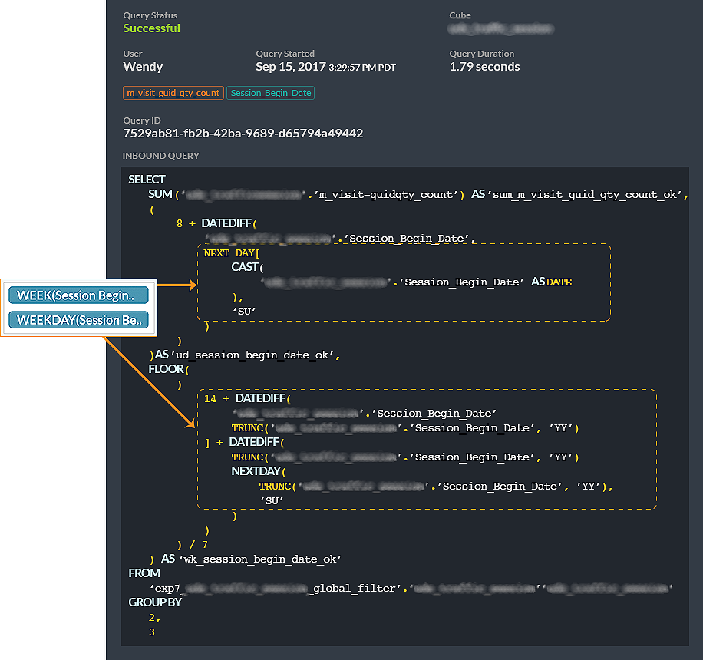Click the NEXT DAY function text
The height and width of the screenshot is (660, 703).
pyautogui.click(x=231, y=253)
